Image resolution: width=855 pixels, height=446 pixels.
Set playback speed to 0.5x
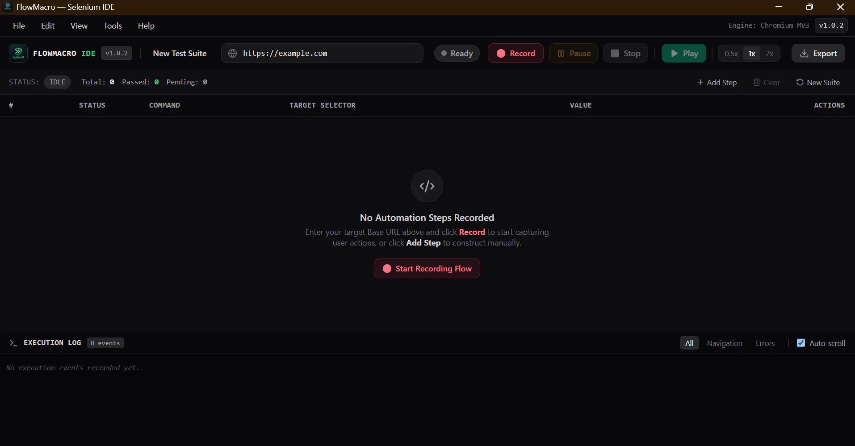coord(731,53)
